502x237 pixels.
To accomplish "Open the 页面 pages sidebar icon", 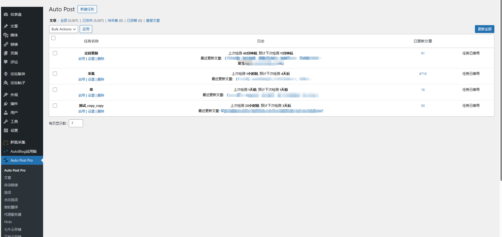I will [6, 53].
